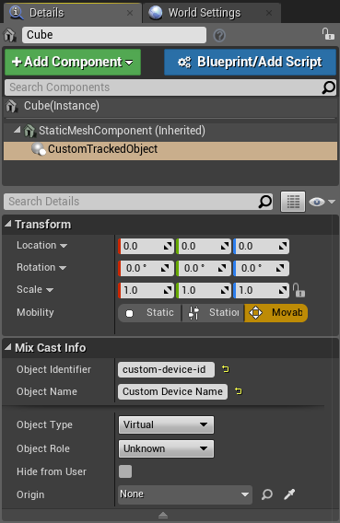The height and width of the screenshot is (523, 340).
Task: Open the Origin None dropdown
Action: pyautogui.click(x=185, y=494)
